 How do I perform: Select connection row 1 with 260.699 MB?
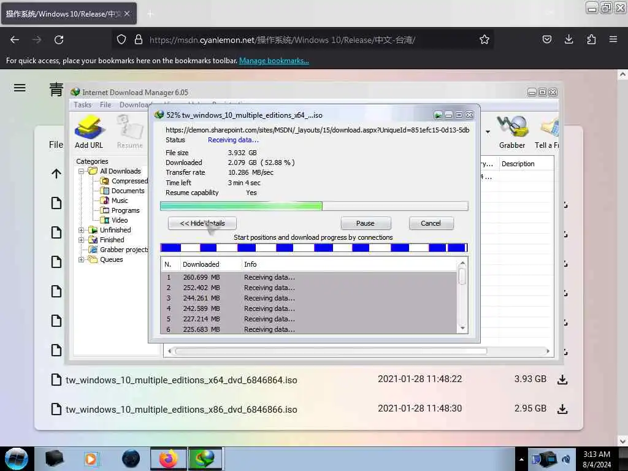(x=308, y=277)
